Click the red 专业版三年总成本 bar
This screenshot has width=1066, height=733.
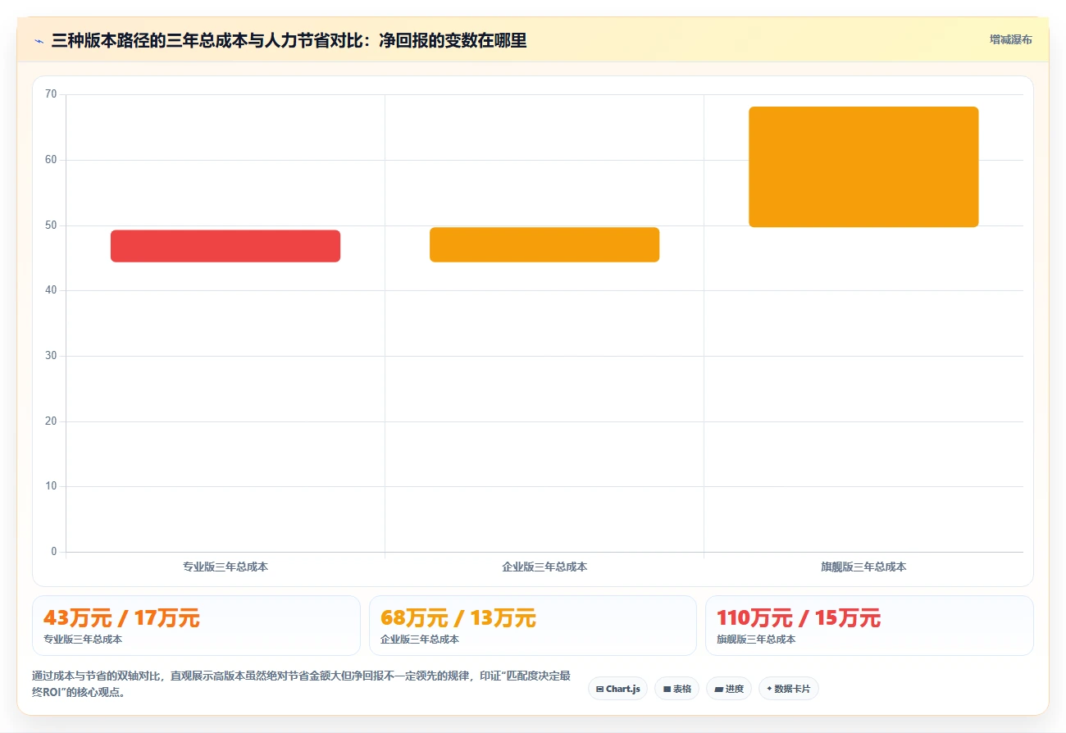coord(225,246)
